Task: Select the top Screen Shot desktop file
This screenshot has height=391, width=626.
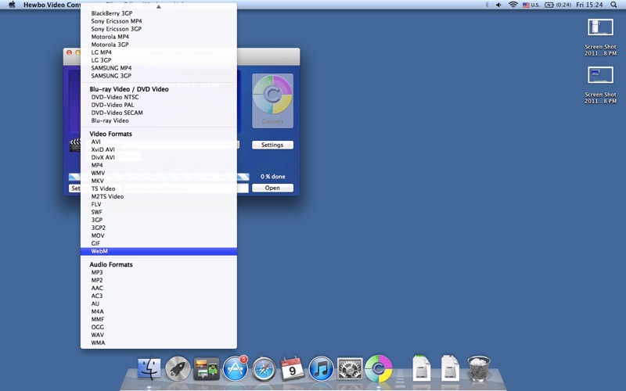Action: 599,28
